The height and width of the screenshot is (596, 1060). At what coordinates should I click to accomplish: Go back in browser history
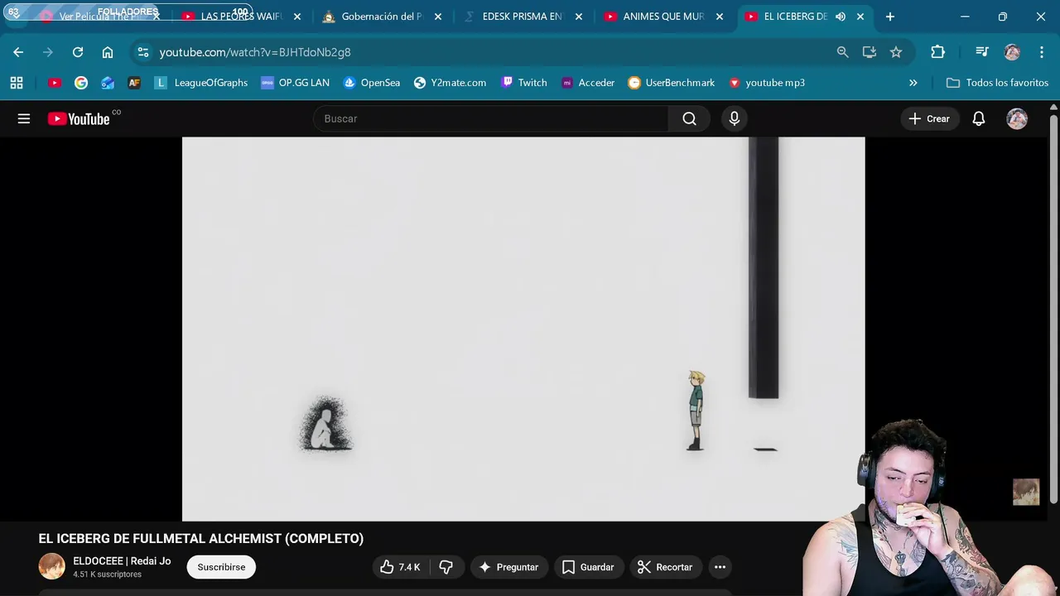tap(18, 52)
